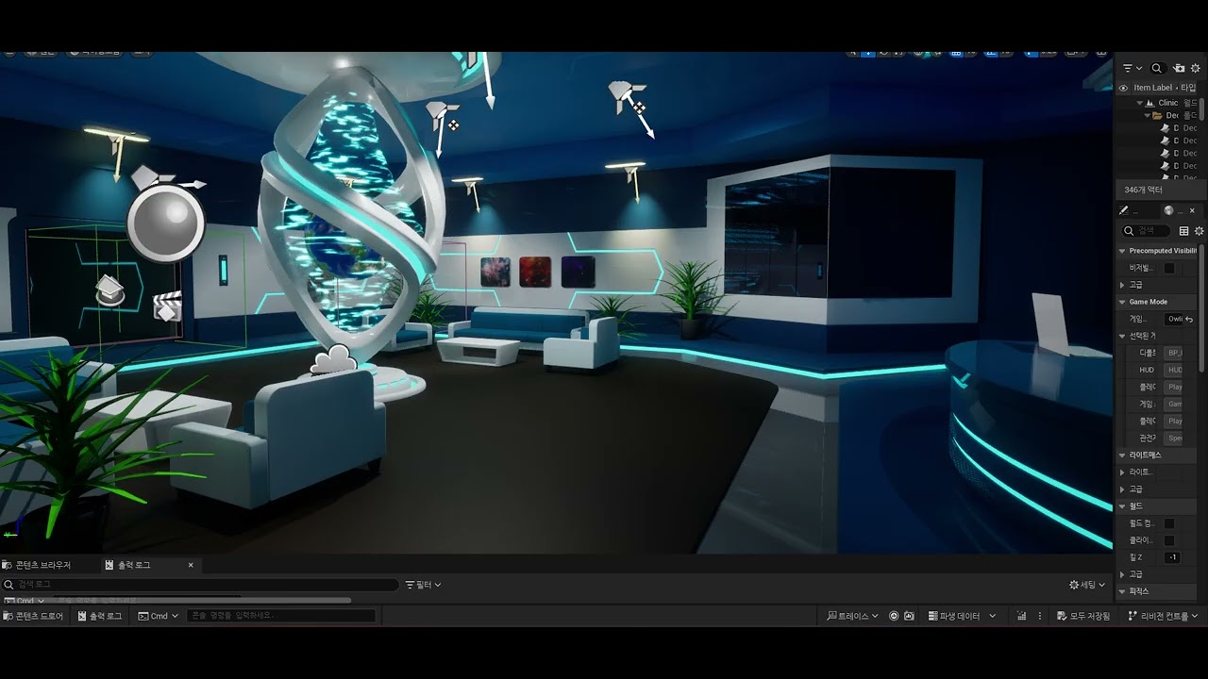Click the add folder icon in outliner

coord(1178,68)
